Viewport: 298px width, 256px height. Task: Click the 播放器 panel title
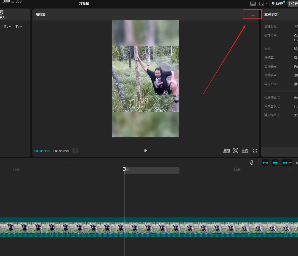(x=41, y=14)
